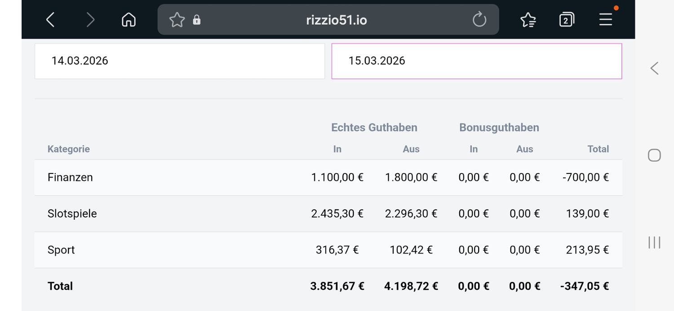The width and height of the screenshot is (674, 311).
Task: Open end date field 15.03.2026
Action: 476,61
